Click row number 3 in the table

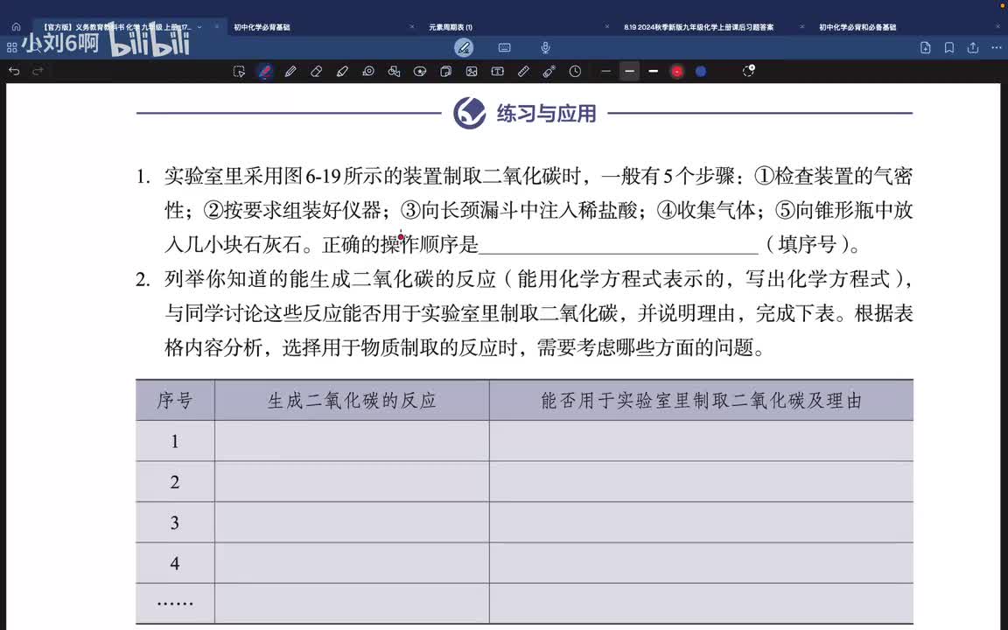tap(175, 522)
